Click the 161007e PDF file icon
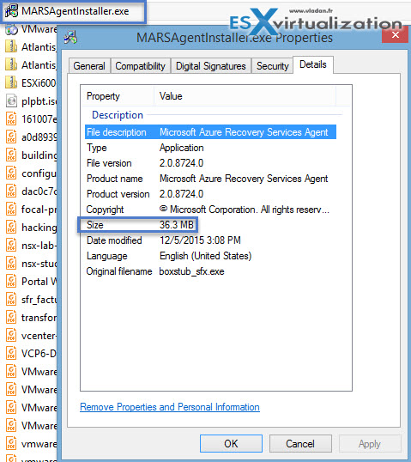The image size is (411, 462). click(11, 119)
